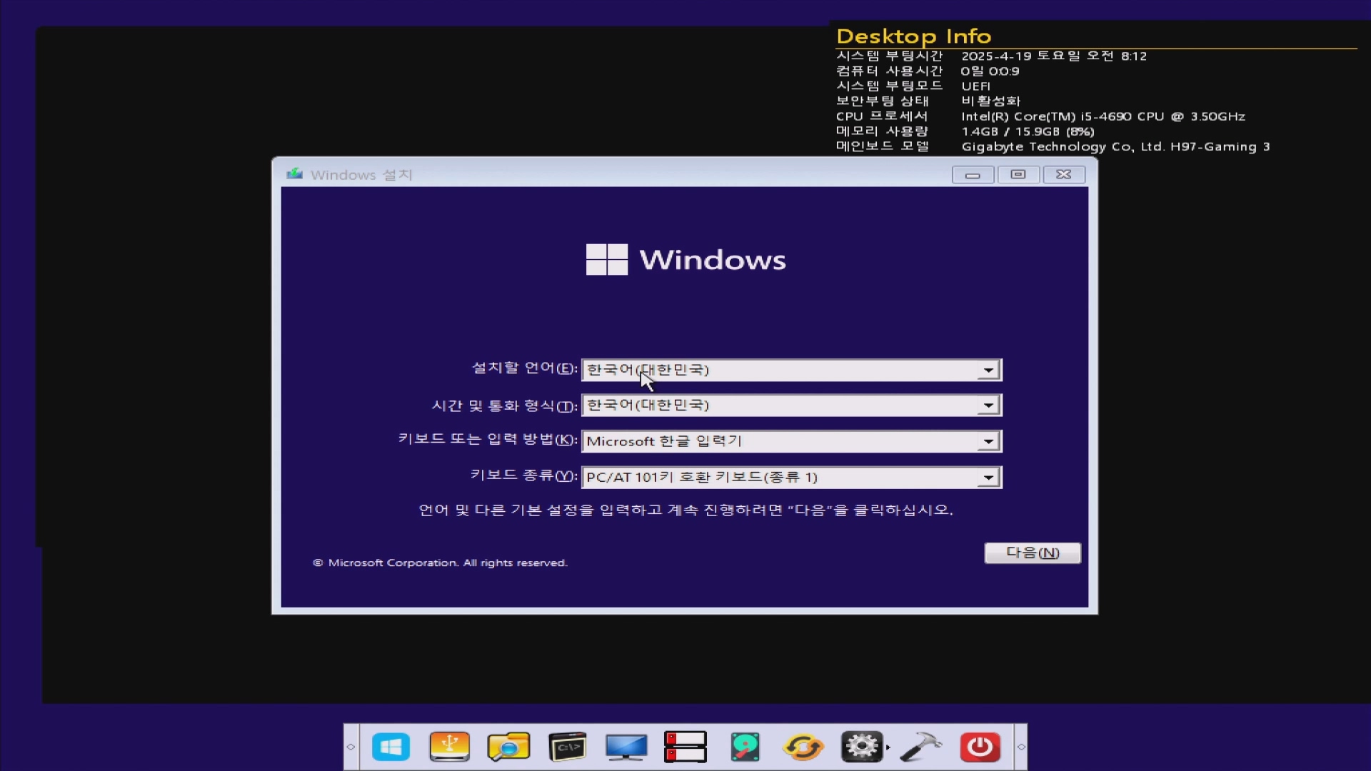Expand the installation language dropdown
Screen dimensions: 1371x771
[988, 370]
